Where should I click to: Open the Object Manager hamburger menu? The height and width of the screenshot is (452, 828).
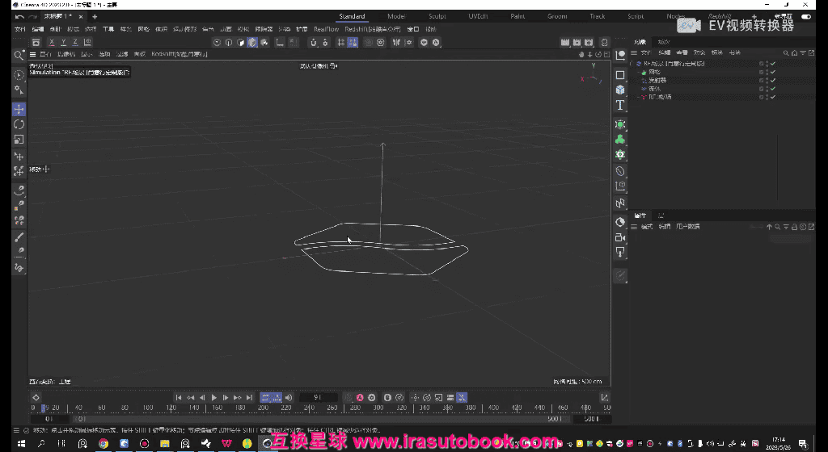tap(634, 52)
